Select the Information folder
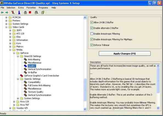The height and width of the screenshot is (116, 163). coord(22,40)
